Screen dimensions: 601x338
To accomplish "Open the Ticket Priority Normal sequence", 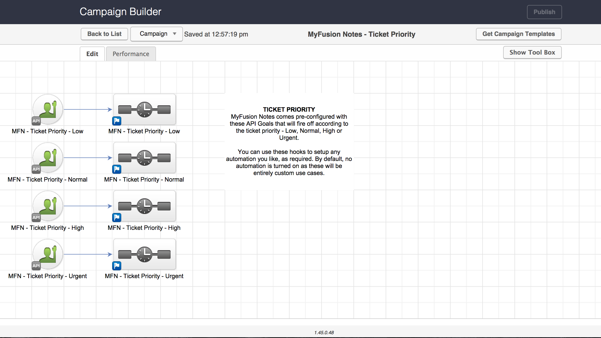I will point(144,157).
